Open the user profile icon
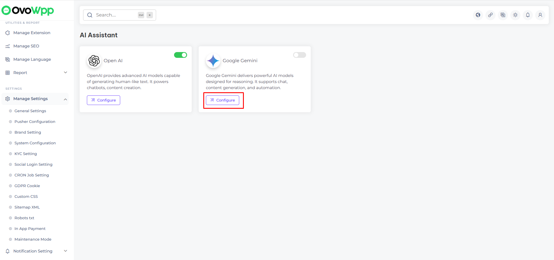The height and width of the screenshot is (260, 554). click(540, 15)
